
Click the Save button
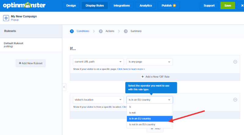[x=228, y=5]
